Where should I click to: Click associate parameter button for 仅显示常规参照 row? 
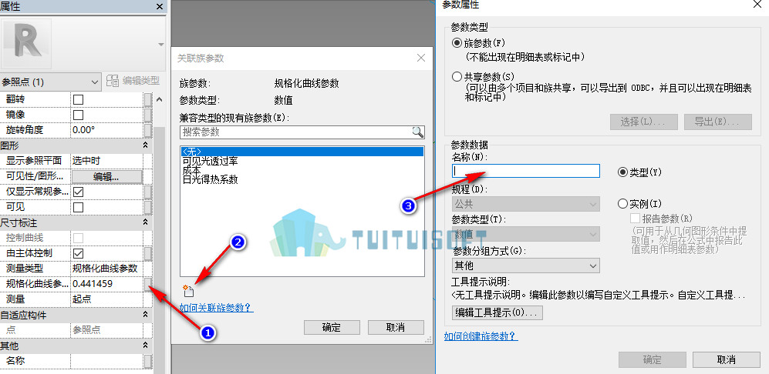point(147,192)
